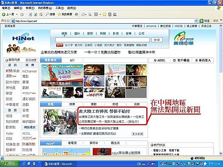This screenshot has height=167, width=223.
Task: Print the page with the printer icon
Action: point(90,14)
